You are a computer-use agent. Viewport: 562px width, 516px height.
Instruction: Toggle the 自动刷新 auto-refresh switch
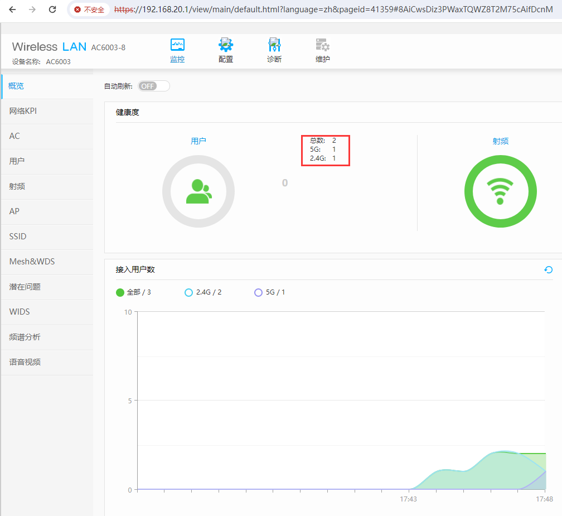pyautogui.click(x=154, y=86)
